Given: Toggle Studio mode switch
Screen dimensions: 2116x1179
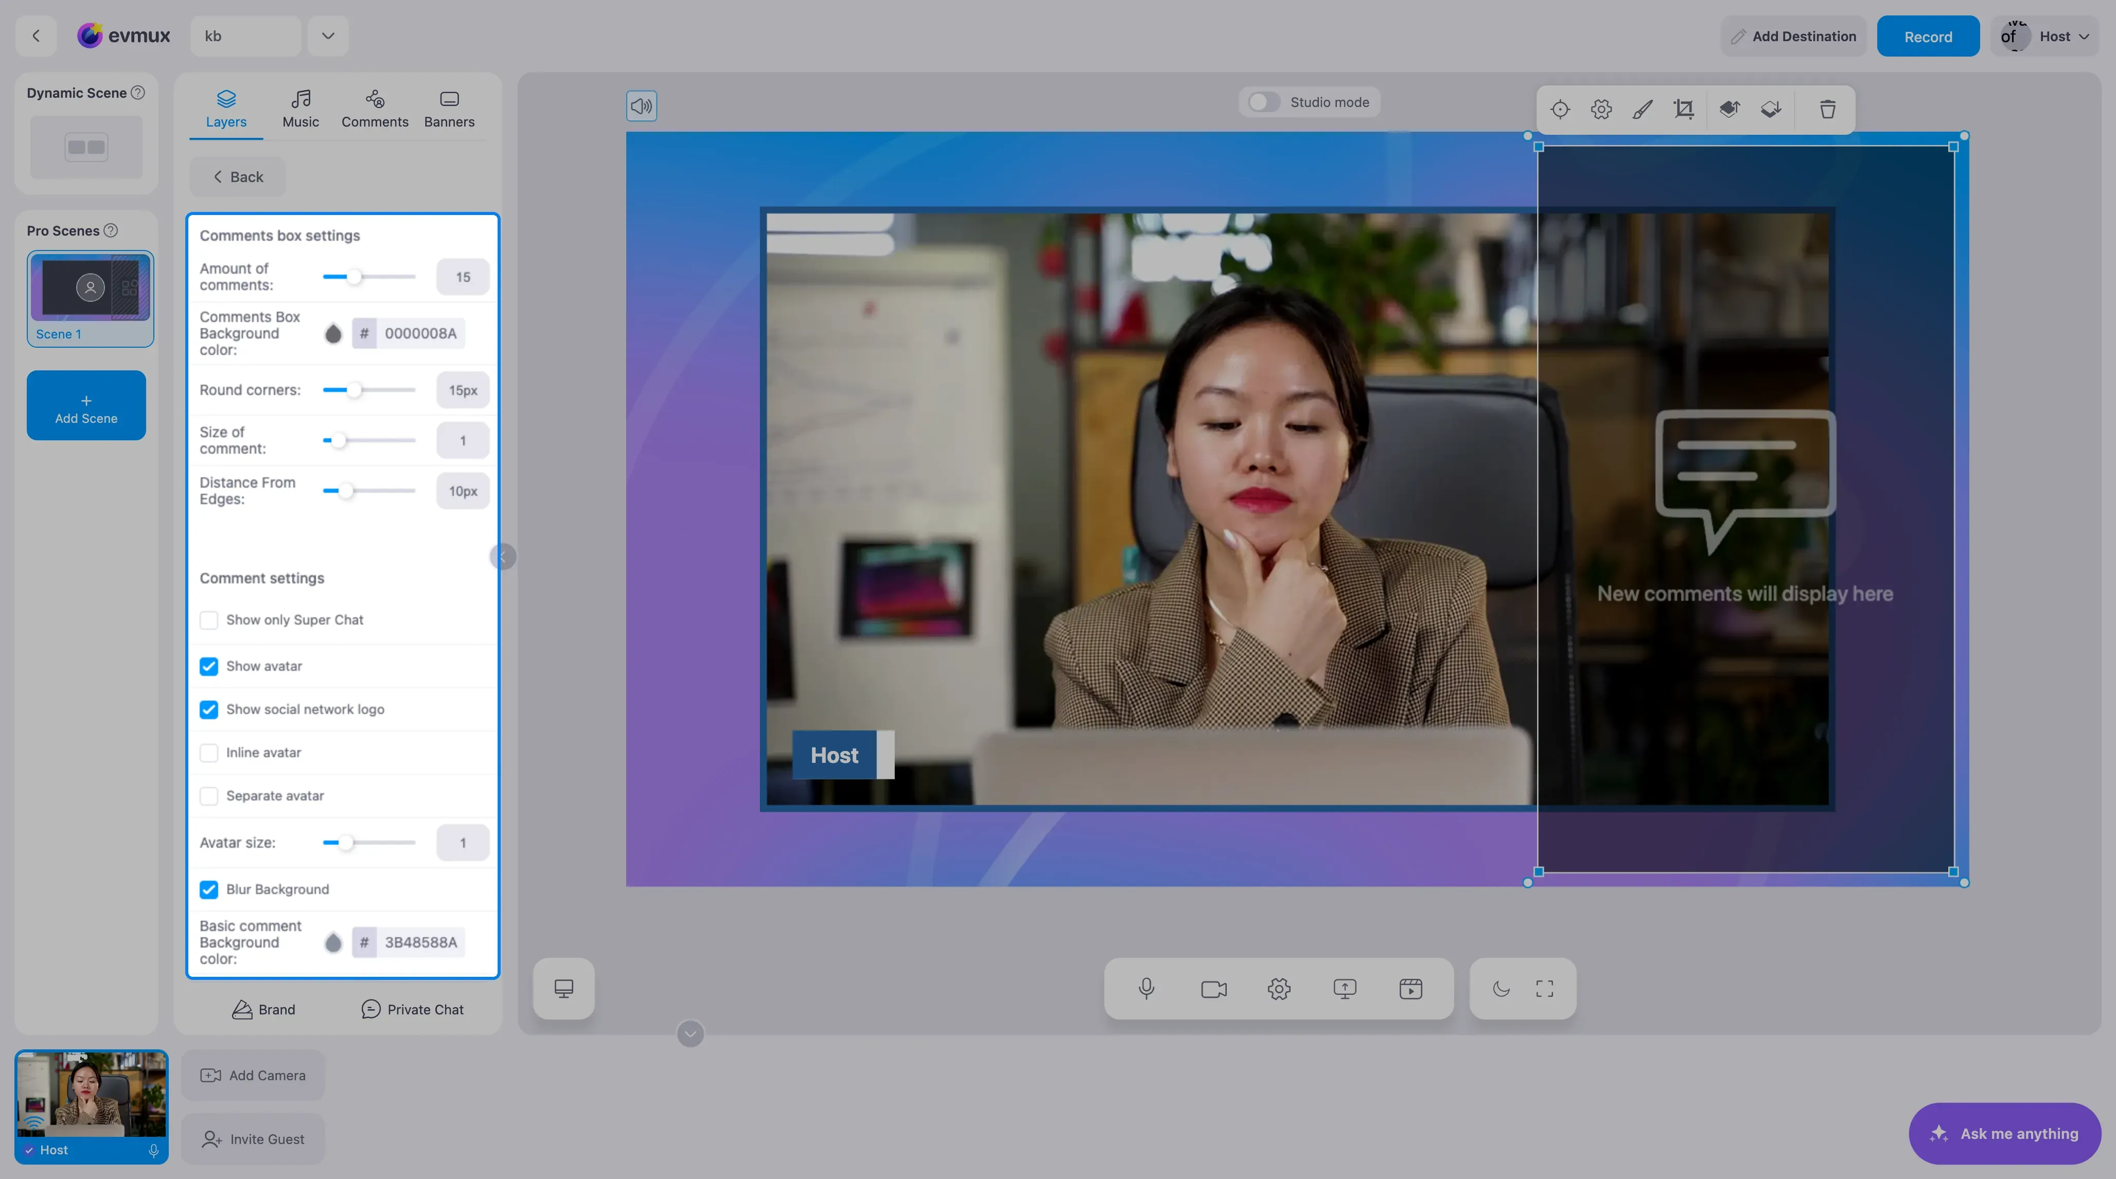Looking at the screenshot, I should (x=1263, y=102).
